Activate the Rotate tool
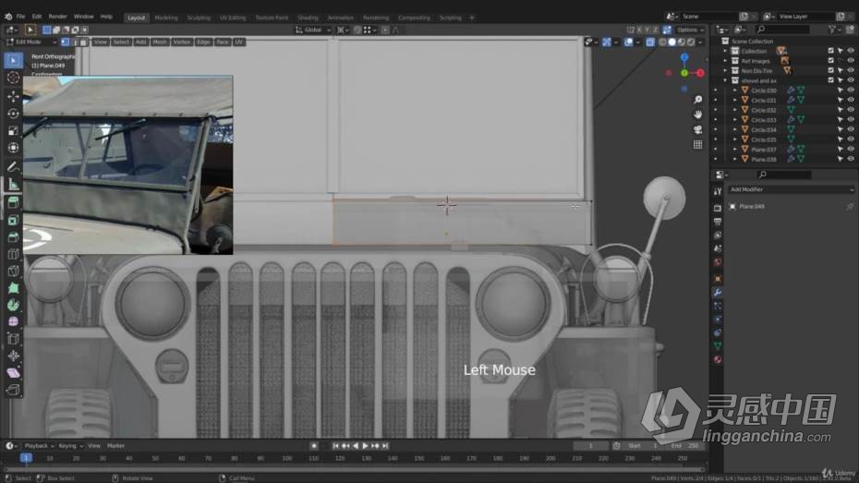 [13, 114]
